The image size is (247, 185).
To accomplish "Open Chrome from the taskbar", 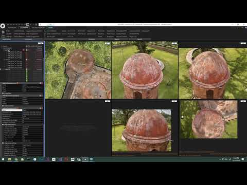I will pyautogui.click(x=16, y=159).
